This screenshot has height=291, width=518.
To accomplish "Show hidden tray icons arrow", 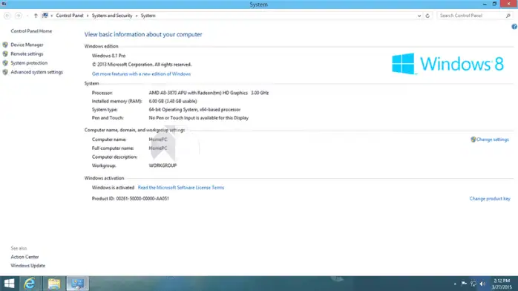I will (455, 284).
